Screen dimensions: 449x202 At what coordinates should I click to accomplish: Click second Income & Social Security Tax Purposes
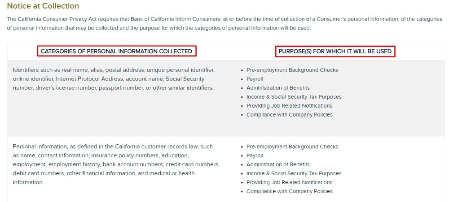pyautogui.click(x=294, y=173)
